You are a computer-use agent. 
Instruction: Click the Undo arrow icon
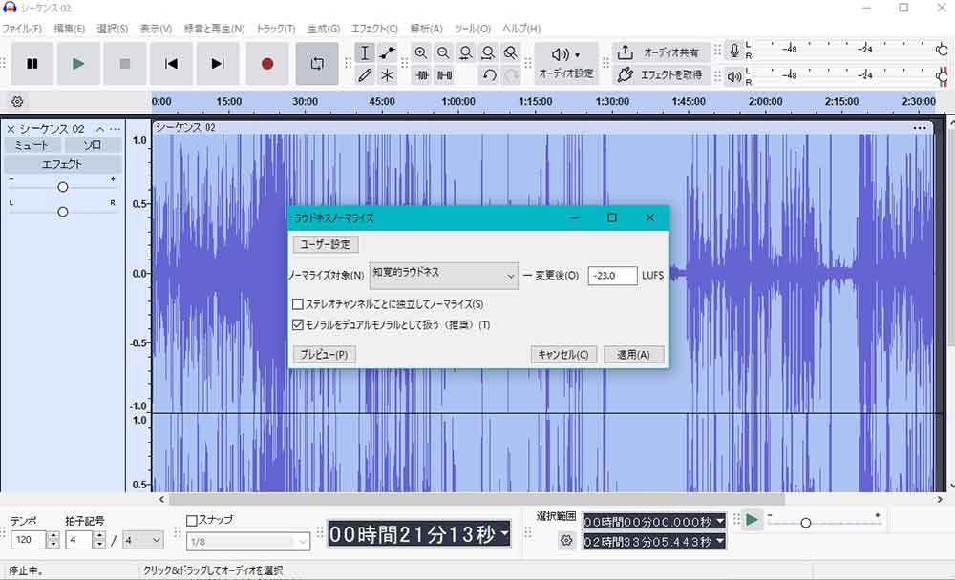(489, 75)
